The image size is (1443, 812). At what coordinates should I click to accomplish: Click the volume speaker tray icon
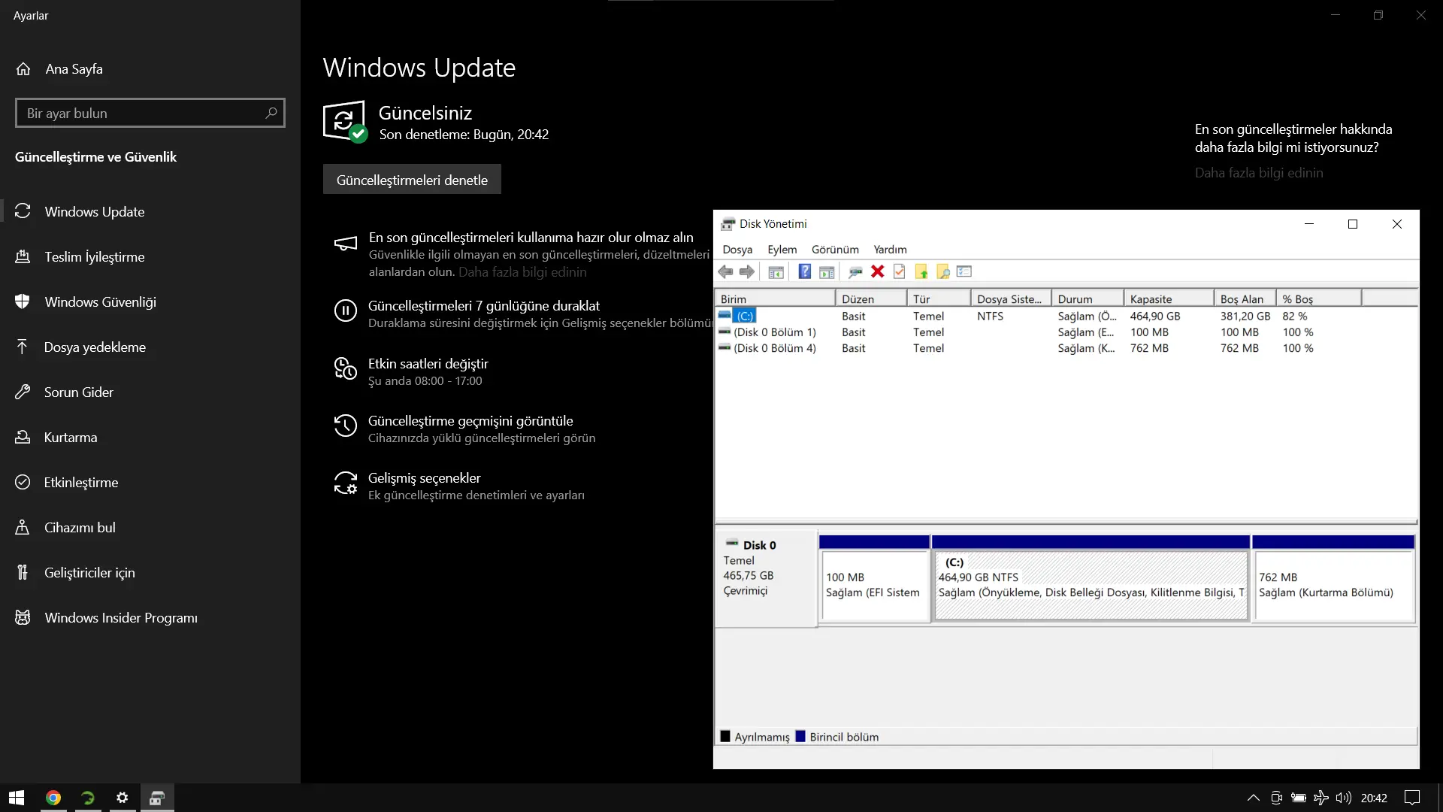(1344, 798)
